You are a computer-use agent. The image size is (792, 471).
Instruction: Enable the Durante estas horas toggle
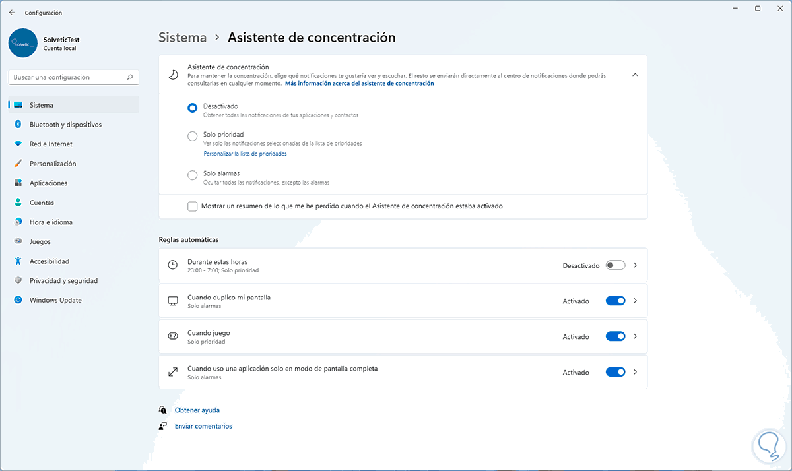coord(615,265)
